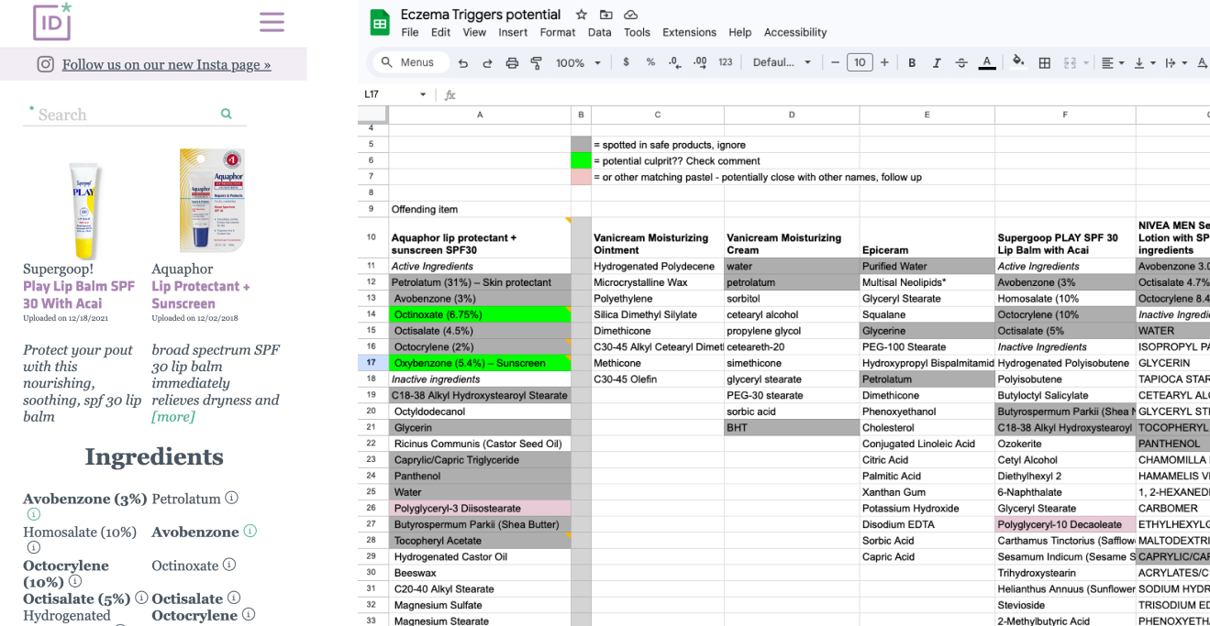Viewport: 1210px width, 626px height.
Task: Click the search magnifier on ingredient site
Action: coord(227,114)
